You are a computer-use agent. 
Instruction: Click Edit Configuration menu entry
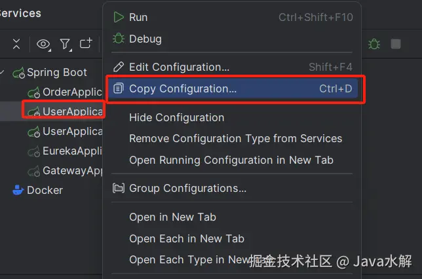(x=179, y=67)
